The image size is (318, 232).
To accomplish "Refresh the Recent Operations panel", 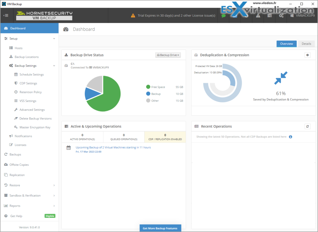I will [x=307, y=126].
